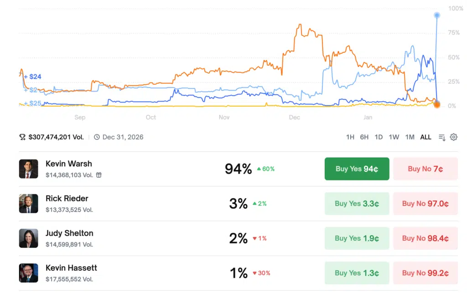The width and height of the screenshot is (467, 293).
Task: Click Judy Shelton's profile photo
Action: [28, 238]
